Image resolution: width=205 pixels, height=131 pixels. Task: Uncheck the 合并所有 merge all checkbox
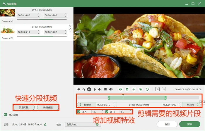tap(5, 115)
